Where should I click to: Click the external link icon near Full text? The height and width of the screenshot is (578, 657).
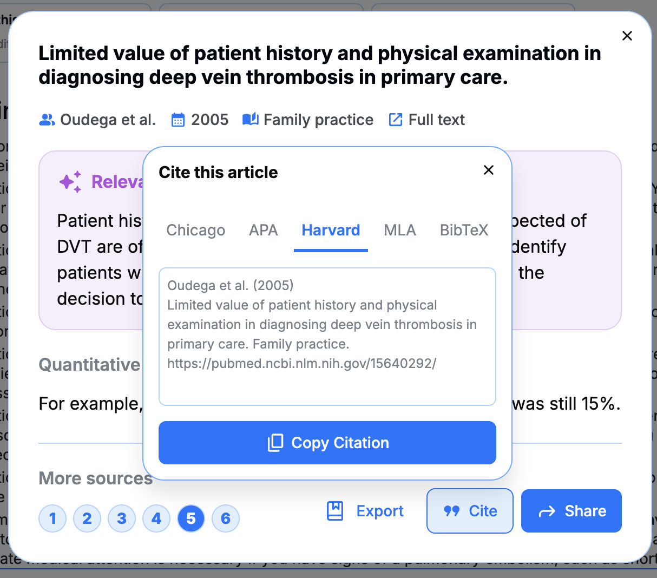tap(396, 119)
